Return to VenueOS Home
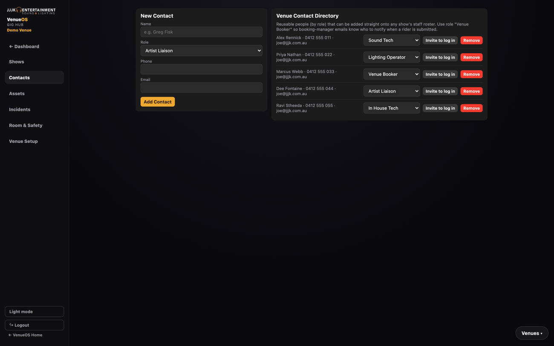 coord(26,335)
